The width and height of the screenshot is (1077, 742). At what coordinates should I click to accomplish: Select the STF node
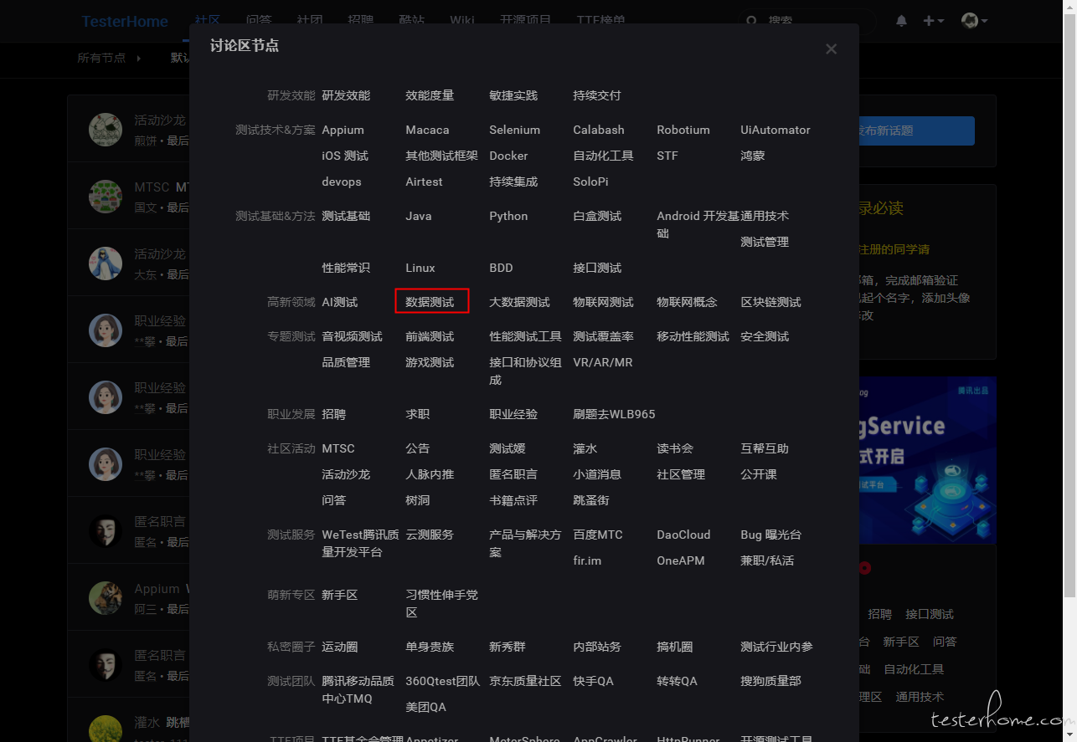[667, 156]
